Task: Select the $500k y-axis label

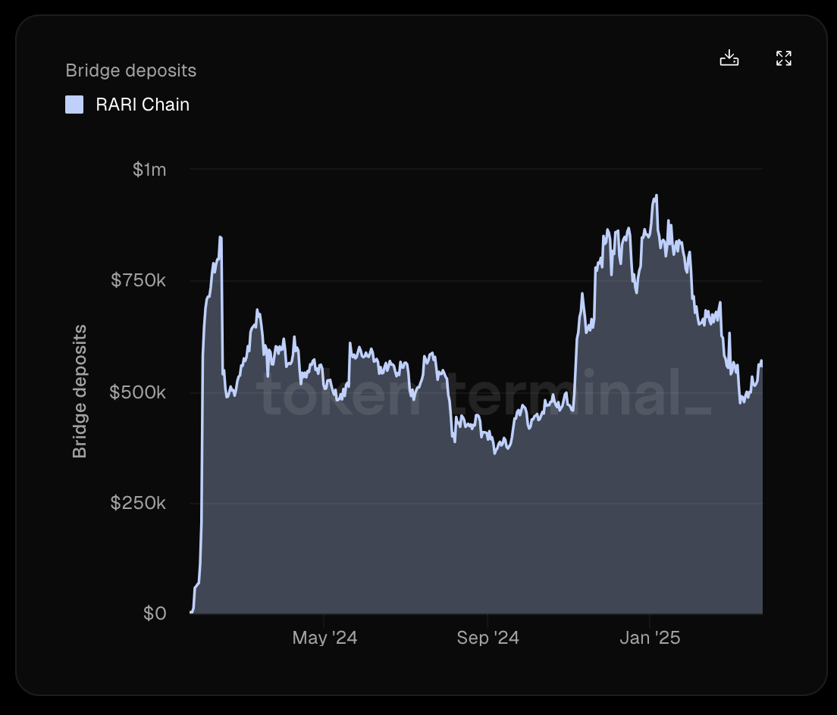Action: click(138, 392)
